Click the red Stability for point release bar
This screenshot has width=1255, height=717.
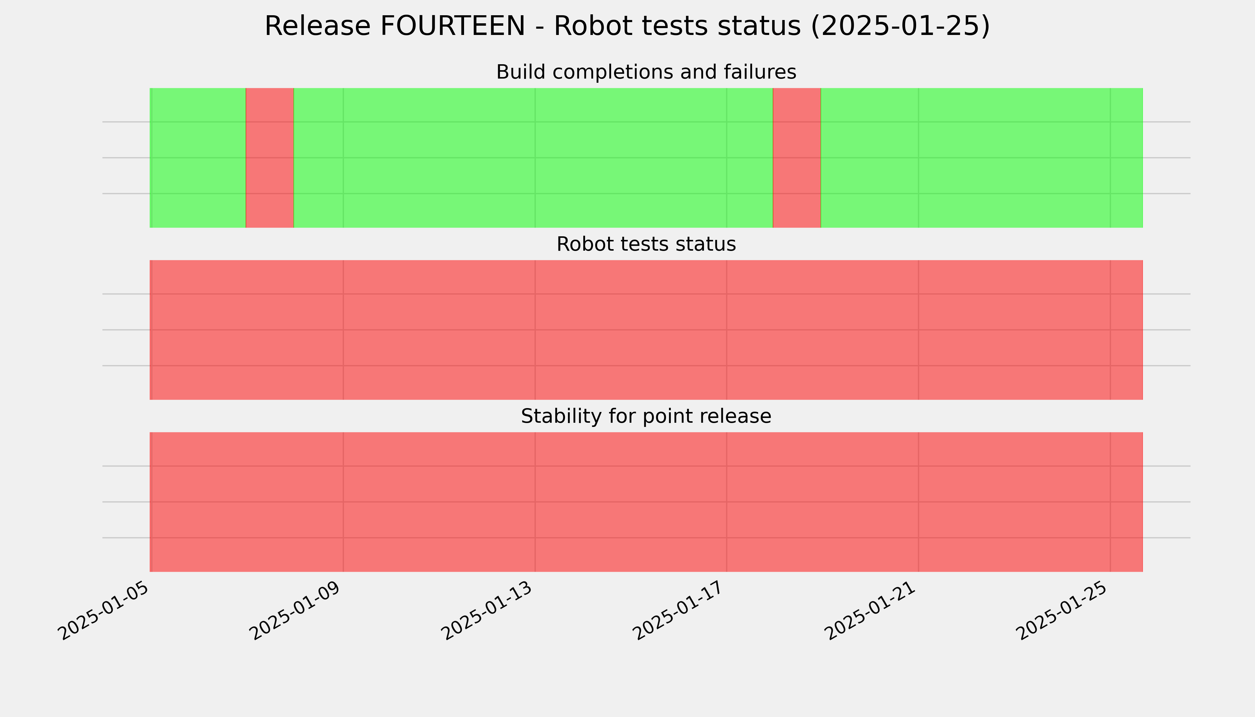click(x=646, y=502)
